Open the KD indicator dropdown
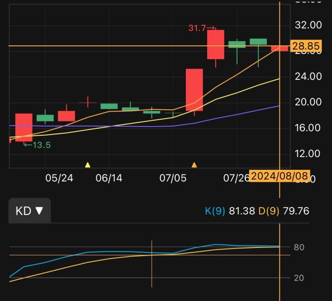The height and width of the screenshot is (301, 332). click(30, 211)
